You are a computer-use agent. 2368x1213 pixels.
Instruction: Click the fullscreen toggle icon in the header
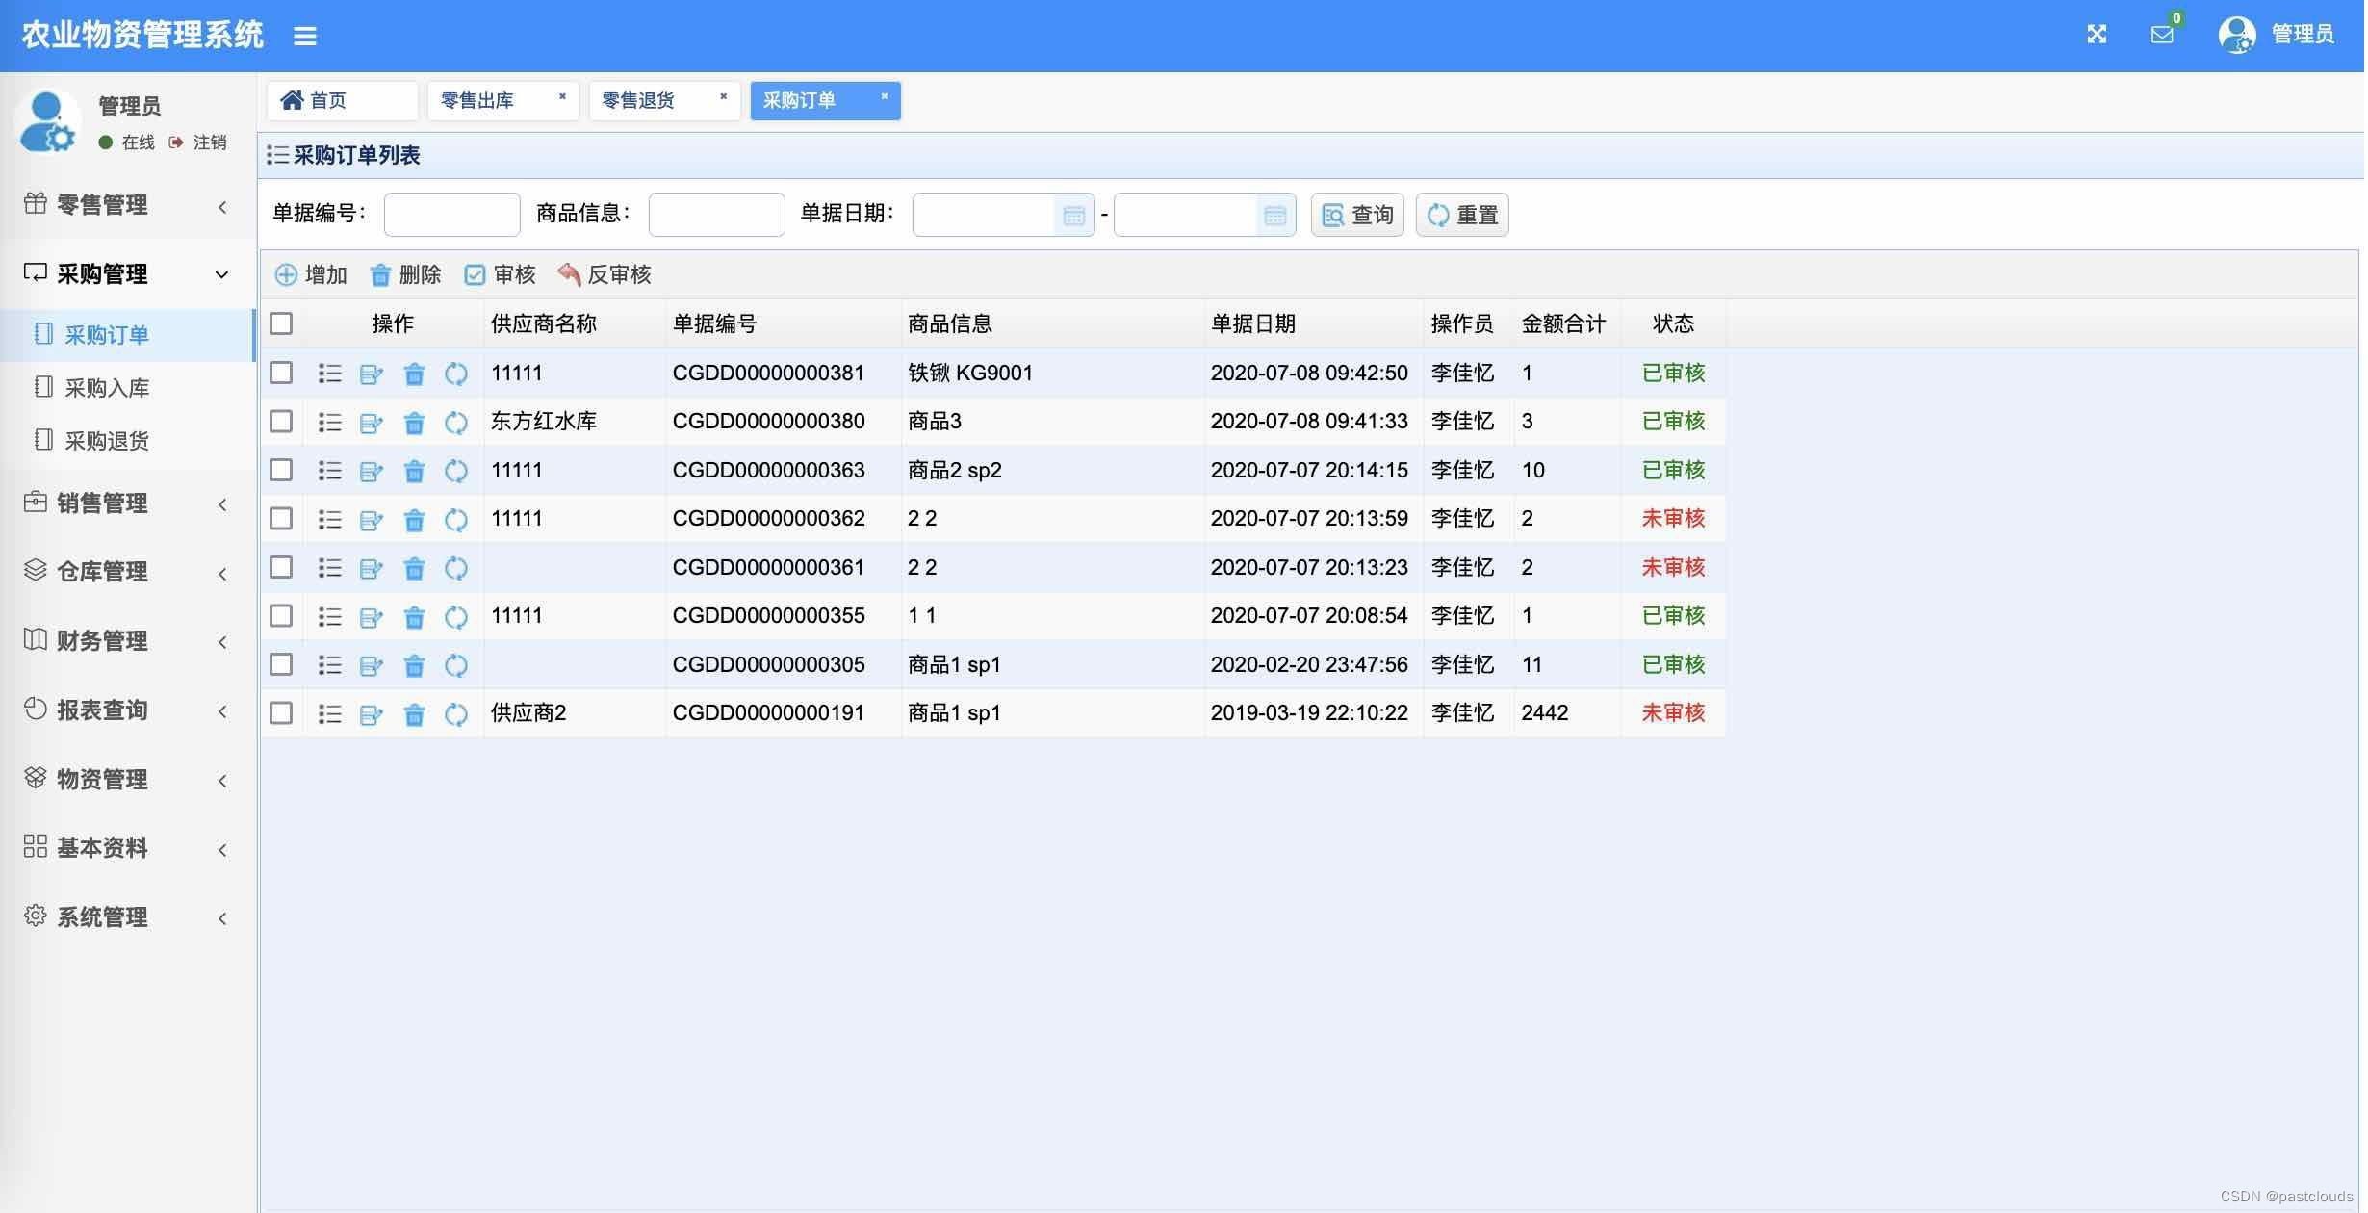point(2097,34)
